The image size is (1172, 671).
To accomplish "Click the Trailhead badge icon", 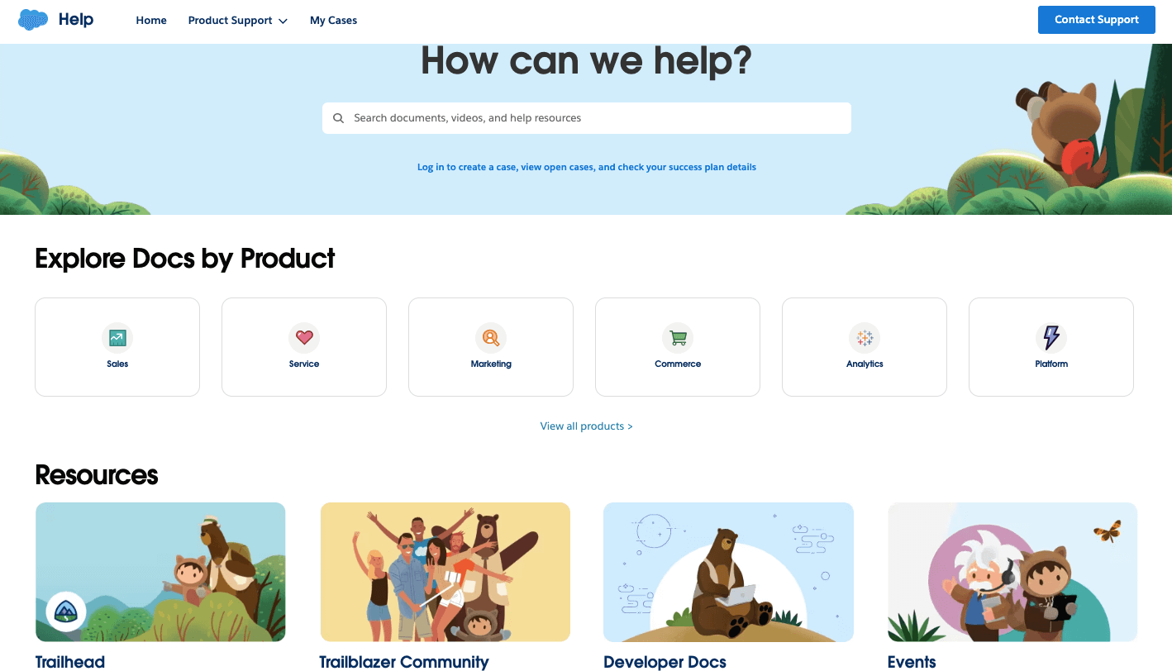I will click(66, 612).
